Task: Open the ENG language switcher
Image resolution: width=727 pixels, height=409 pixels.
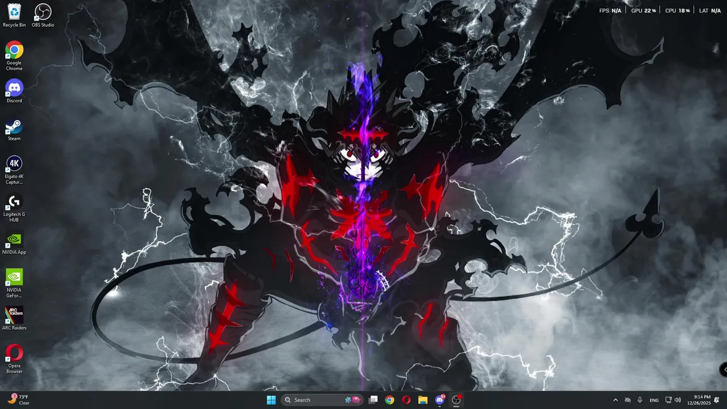Action: click(x=654, y=400)
